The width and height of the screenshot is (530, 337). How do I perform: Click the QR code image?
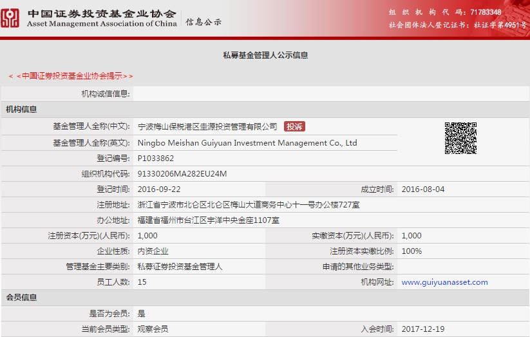point(460,138)
